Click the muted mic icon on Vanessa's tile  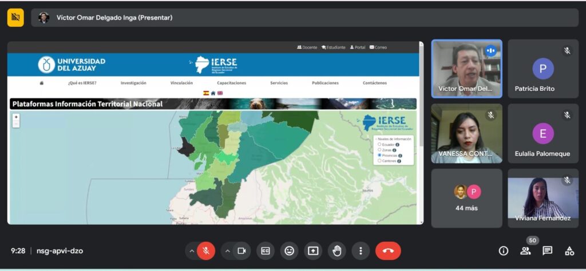click(490, 115)
